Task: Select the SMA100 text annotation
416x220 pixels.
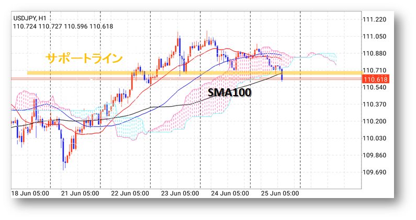Action: pos(229,92)
